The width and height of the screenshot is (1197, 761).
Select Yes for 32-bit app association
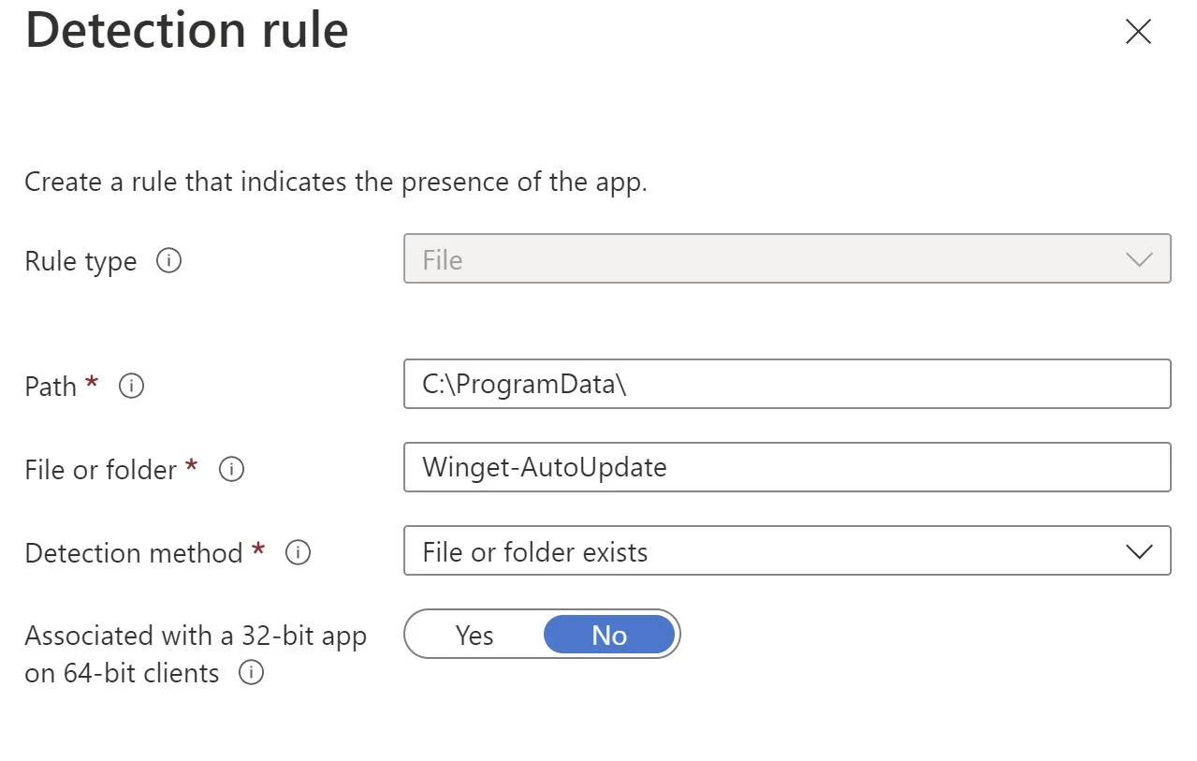(474, 635)
